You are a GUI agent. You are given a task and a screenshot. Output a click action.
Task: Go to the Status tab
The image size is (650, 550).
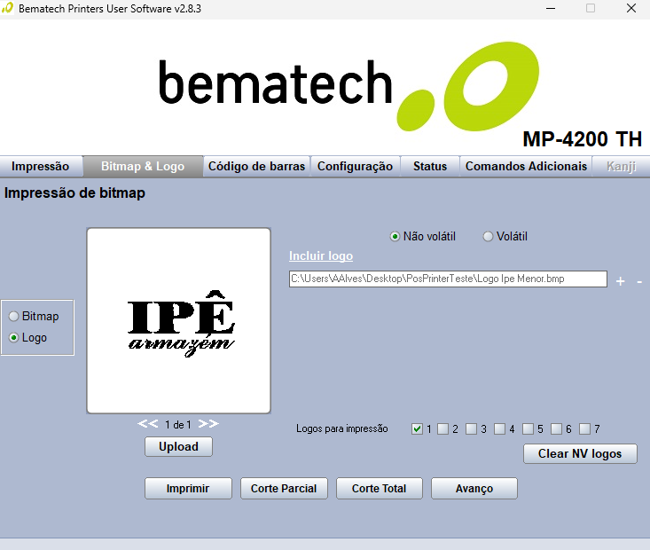tap(430, 166)
